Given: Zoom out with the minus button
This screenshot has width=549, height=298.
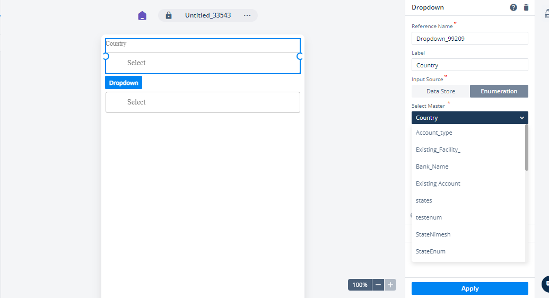Looking at the screenshot, I should [x=378, y=285].
